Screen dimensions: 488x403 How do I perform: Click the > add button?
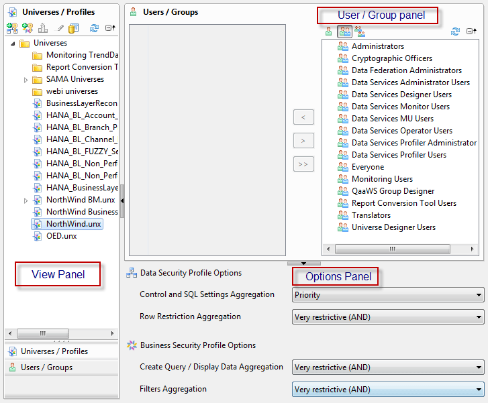pos(303,141)
